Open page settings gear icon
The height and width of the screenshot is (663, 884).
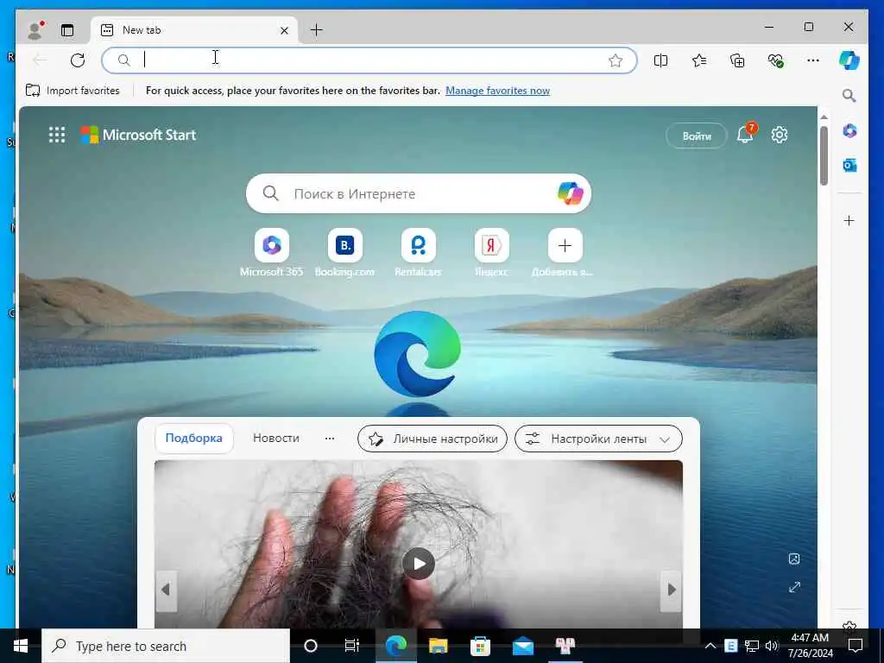[x=780, y=135]
